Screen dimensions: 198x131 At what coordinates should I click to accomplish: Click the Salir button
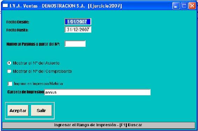click(x=41, y=110)
